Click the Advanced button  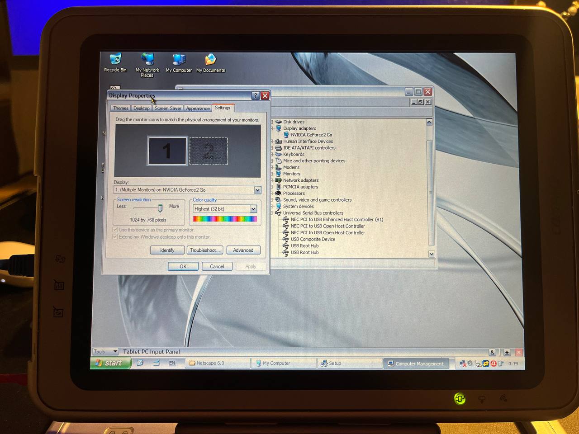(x=243, y=250)
